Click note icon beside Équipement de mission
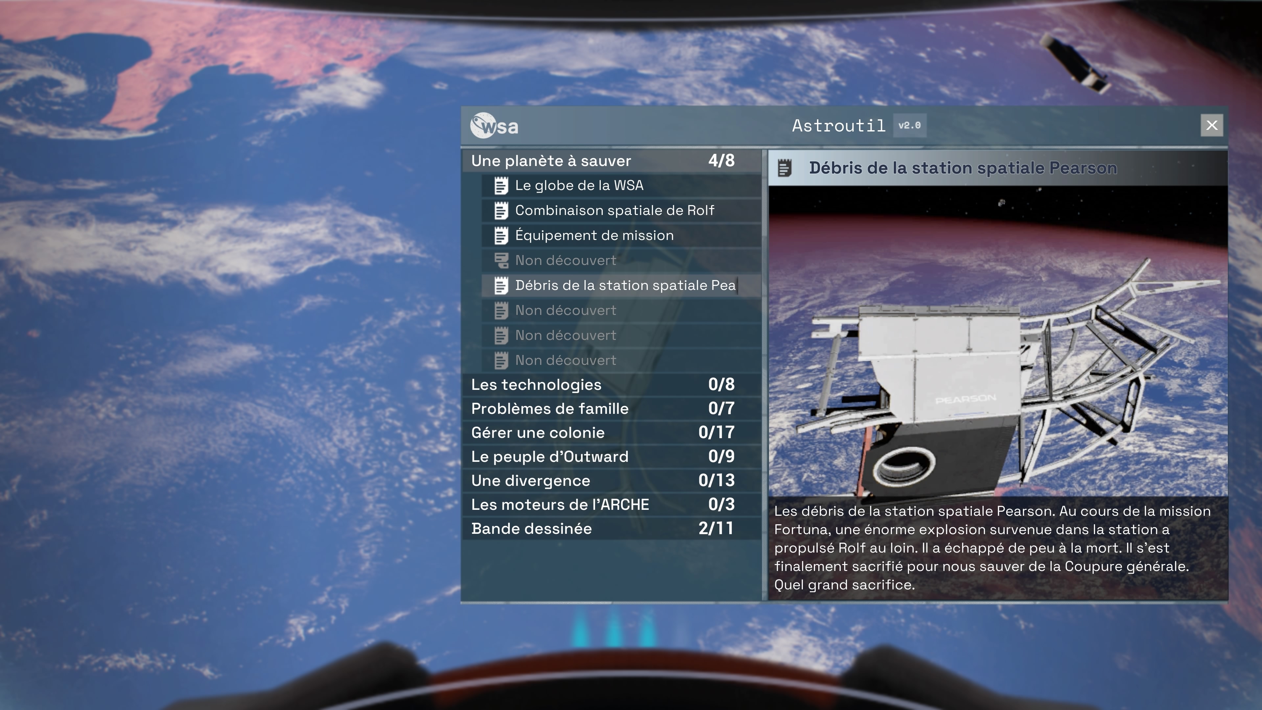 (x=501, y=236)
